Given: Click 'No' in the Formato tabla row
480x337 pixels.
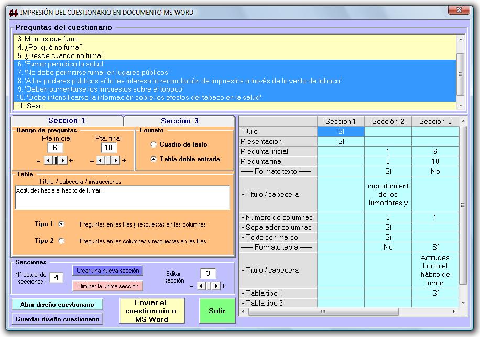Looking at the screenshot, I should click(x=388, y=247).
